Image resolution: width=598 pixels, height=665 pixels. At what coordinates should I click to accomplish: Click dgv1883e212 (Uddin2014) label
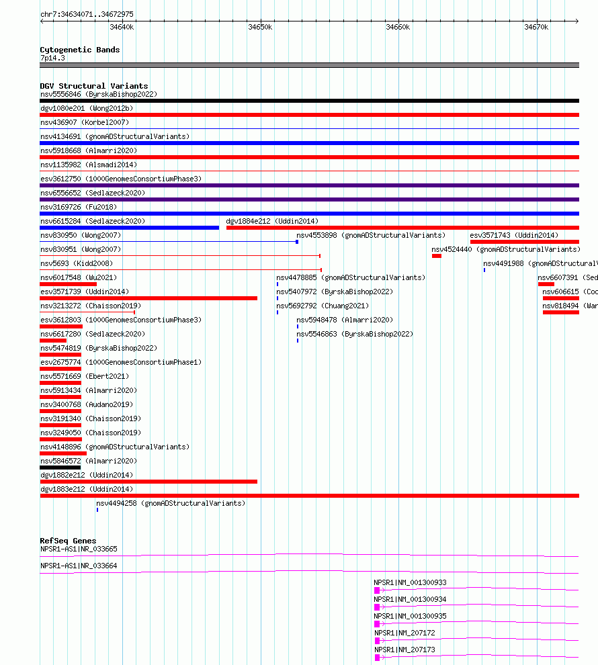(x=87, y=489)
